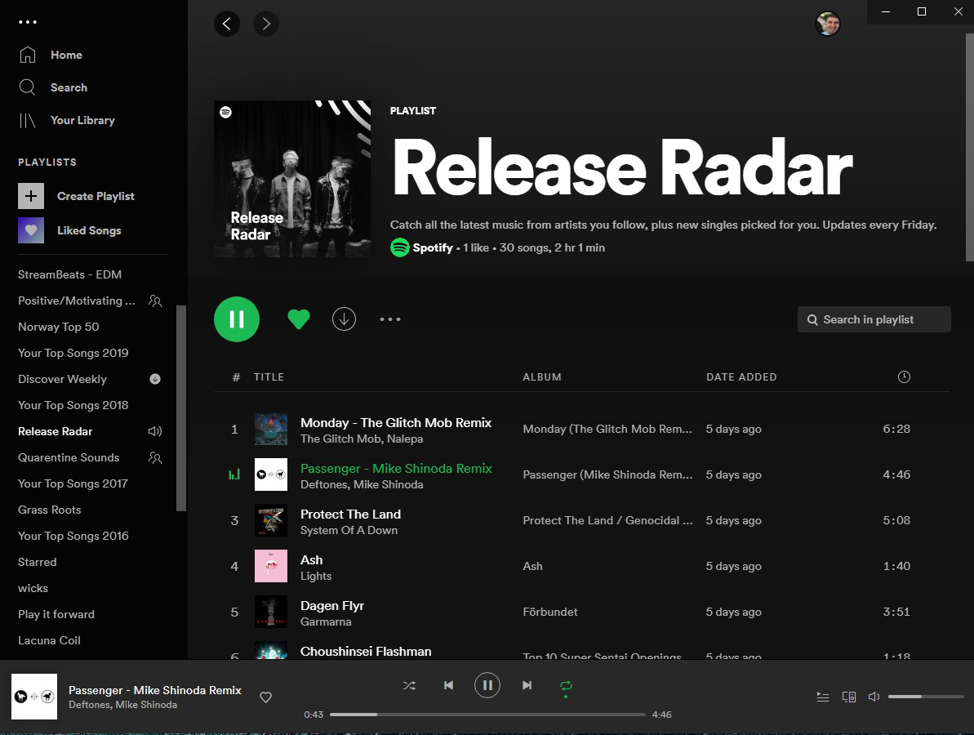Pause the playing track
The image size is (974, 735).
click(x=487, y=684)
